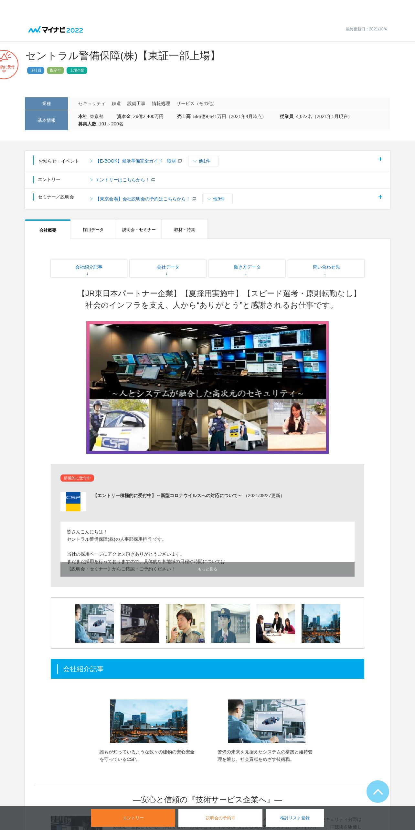The image size is (415, 830).
Task: Click the Mynavi 2022 logo
Action: point(56,30)
